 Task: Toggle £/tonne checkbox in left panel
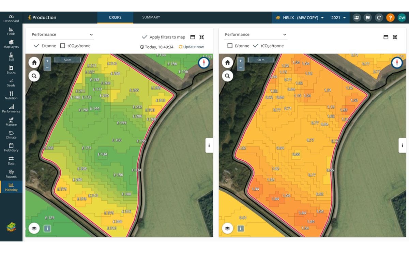click(36, 46)
